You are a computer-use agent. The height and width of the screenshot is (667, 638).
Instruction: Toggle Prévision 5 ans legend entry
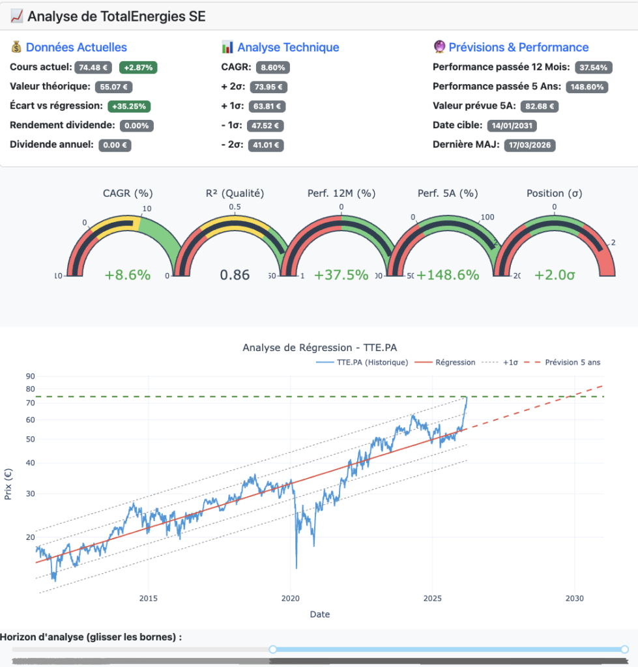click(x=572, y=362)
